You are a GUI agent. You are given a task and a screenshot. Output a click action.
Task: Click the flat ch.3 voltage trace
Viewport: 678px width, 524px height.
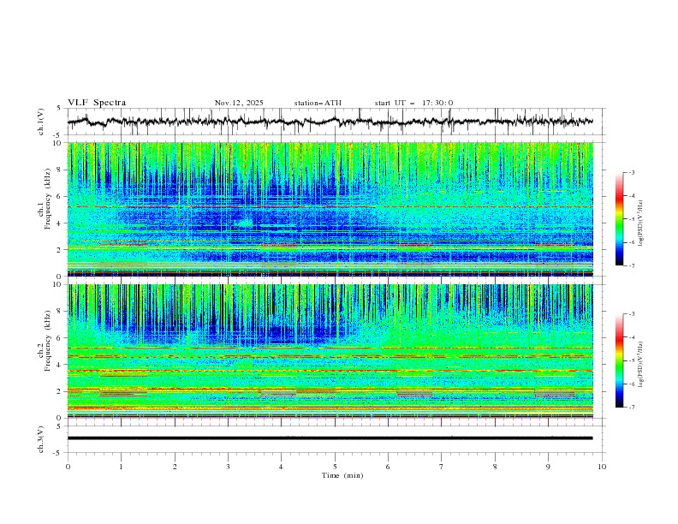(x=330, y=438)
